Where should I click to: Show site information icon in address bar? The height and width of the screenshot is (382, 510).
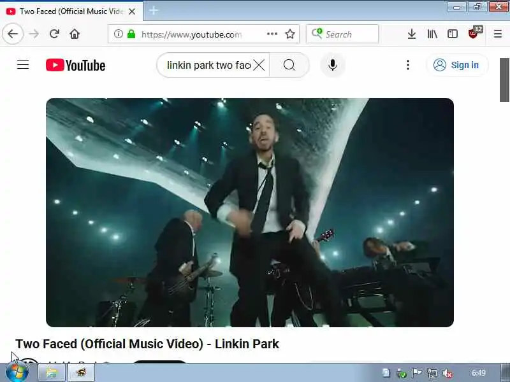[x=119, y=34]
